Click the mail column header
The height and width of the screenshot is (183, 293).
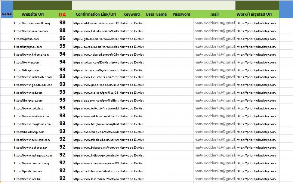pyautogui.click(x=215, y=14)
